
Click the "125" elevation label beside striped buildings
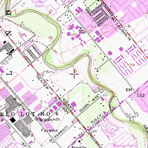click(132, 65)
